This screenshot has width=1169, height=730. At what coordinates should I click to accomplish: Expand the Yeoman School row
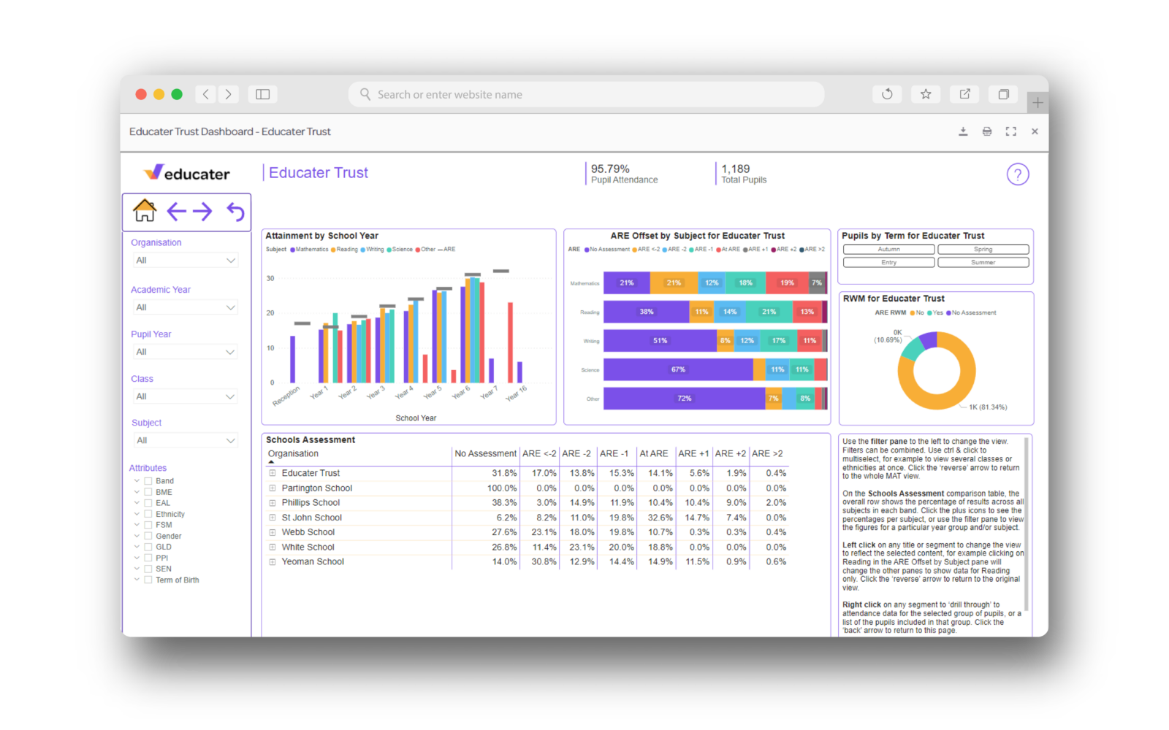coord(273,561)
